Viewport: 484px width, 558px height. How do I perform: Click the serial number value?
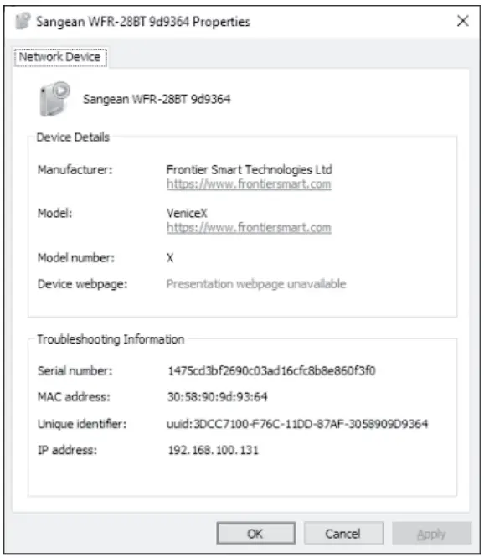(271, 371)
